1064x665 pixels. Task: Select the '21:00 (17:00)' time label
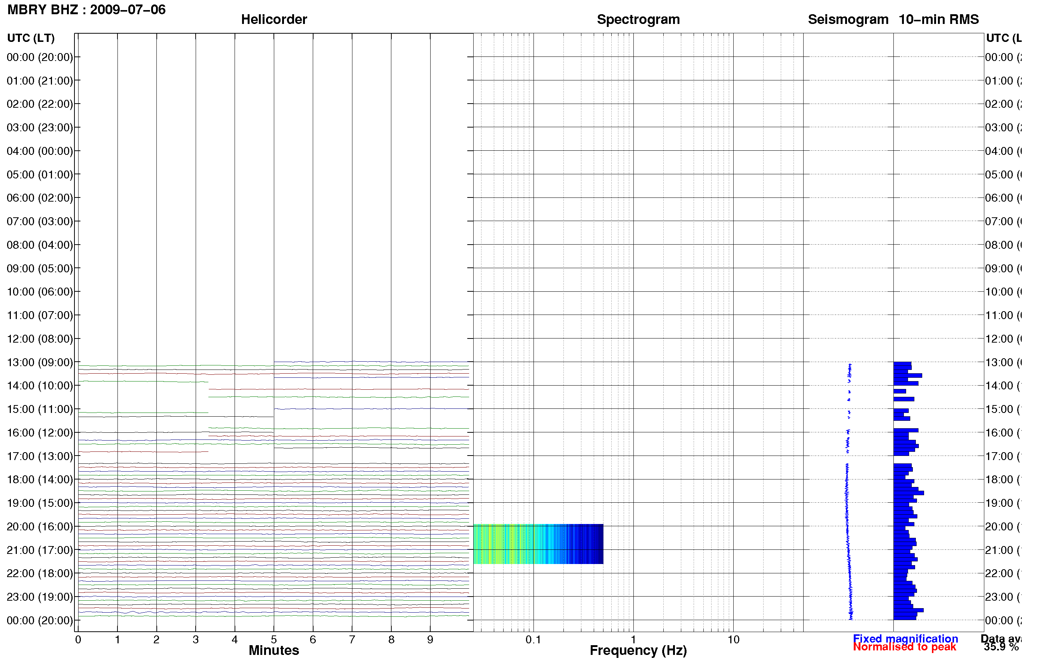(x=40, y=550)
